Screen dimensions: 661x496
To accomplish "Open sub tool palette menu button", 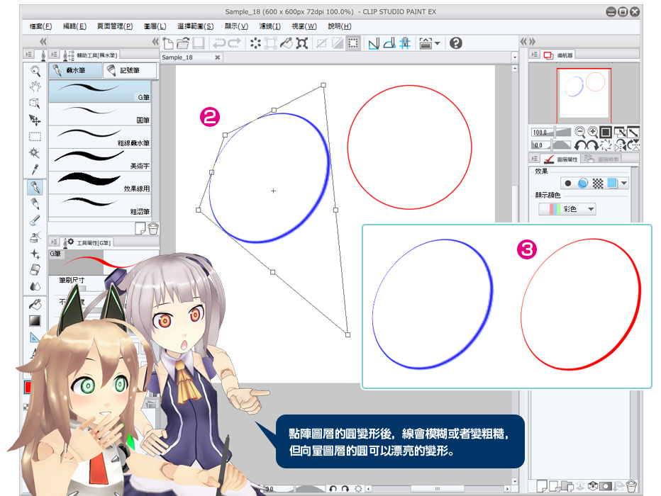I will [x=54, y=55].
